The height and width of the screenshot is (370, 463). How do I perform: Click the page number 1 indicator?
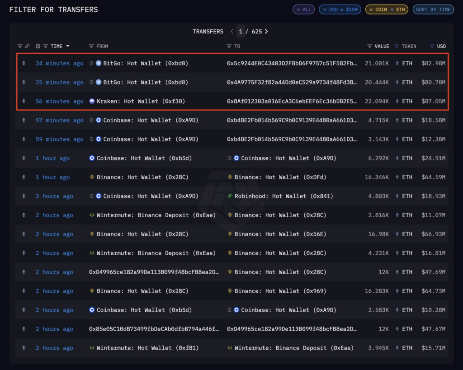click(241, 31)
